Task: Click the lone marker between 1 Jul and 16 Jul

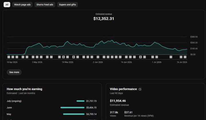Action: tap(171, 57)
